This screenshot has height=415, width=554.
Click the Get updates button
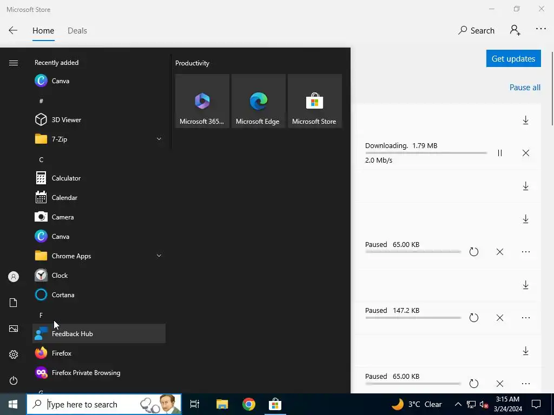coord(513,58)
